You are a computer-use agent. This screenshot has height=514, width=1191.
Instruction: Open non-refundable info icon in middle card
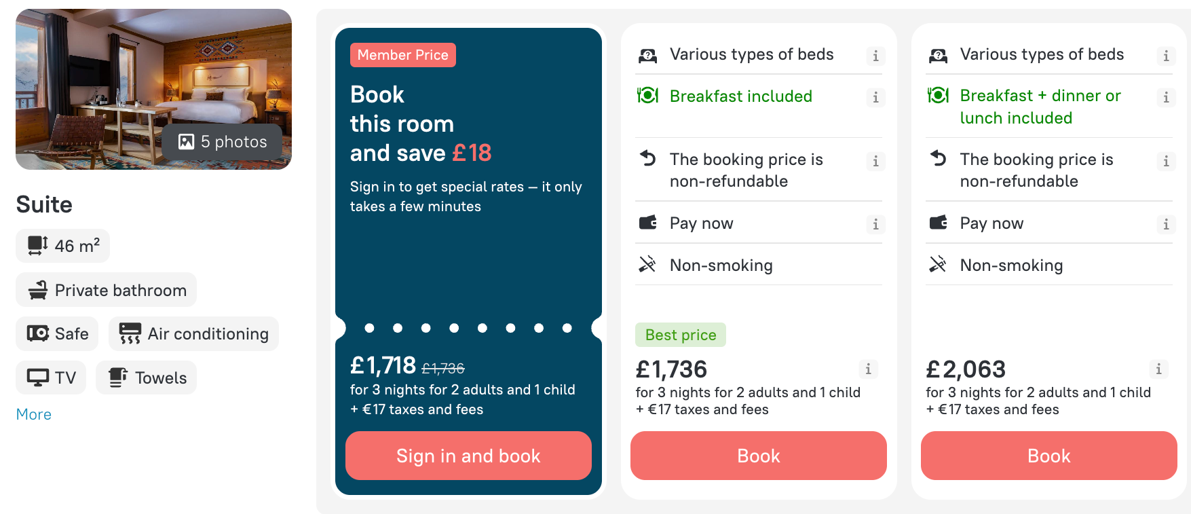click(x=875, y=161)
